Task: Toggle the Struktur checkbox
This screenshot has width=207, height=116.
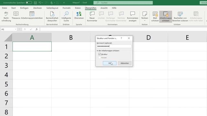Action: [99, 54]
